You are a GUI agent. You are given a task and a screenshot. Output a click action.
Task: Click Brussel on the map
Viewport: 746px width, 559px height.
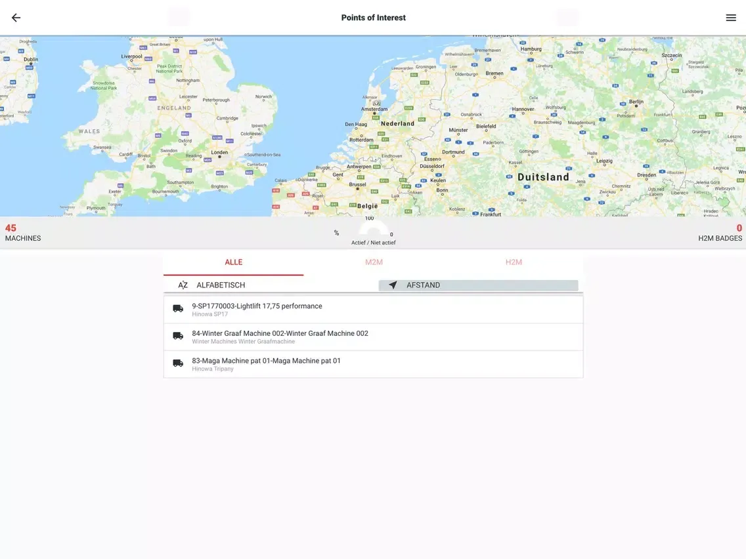point(357,184)
